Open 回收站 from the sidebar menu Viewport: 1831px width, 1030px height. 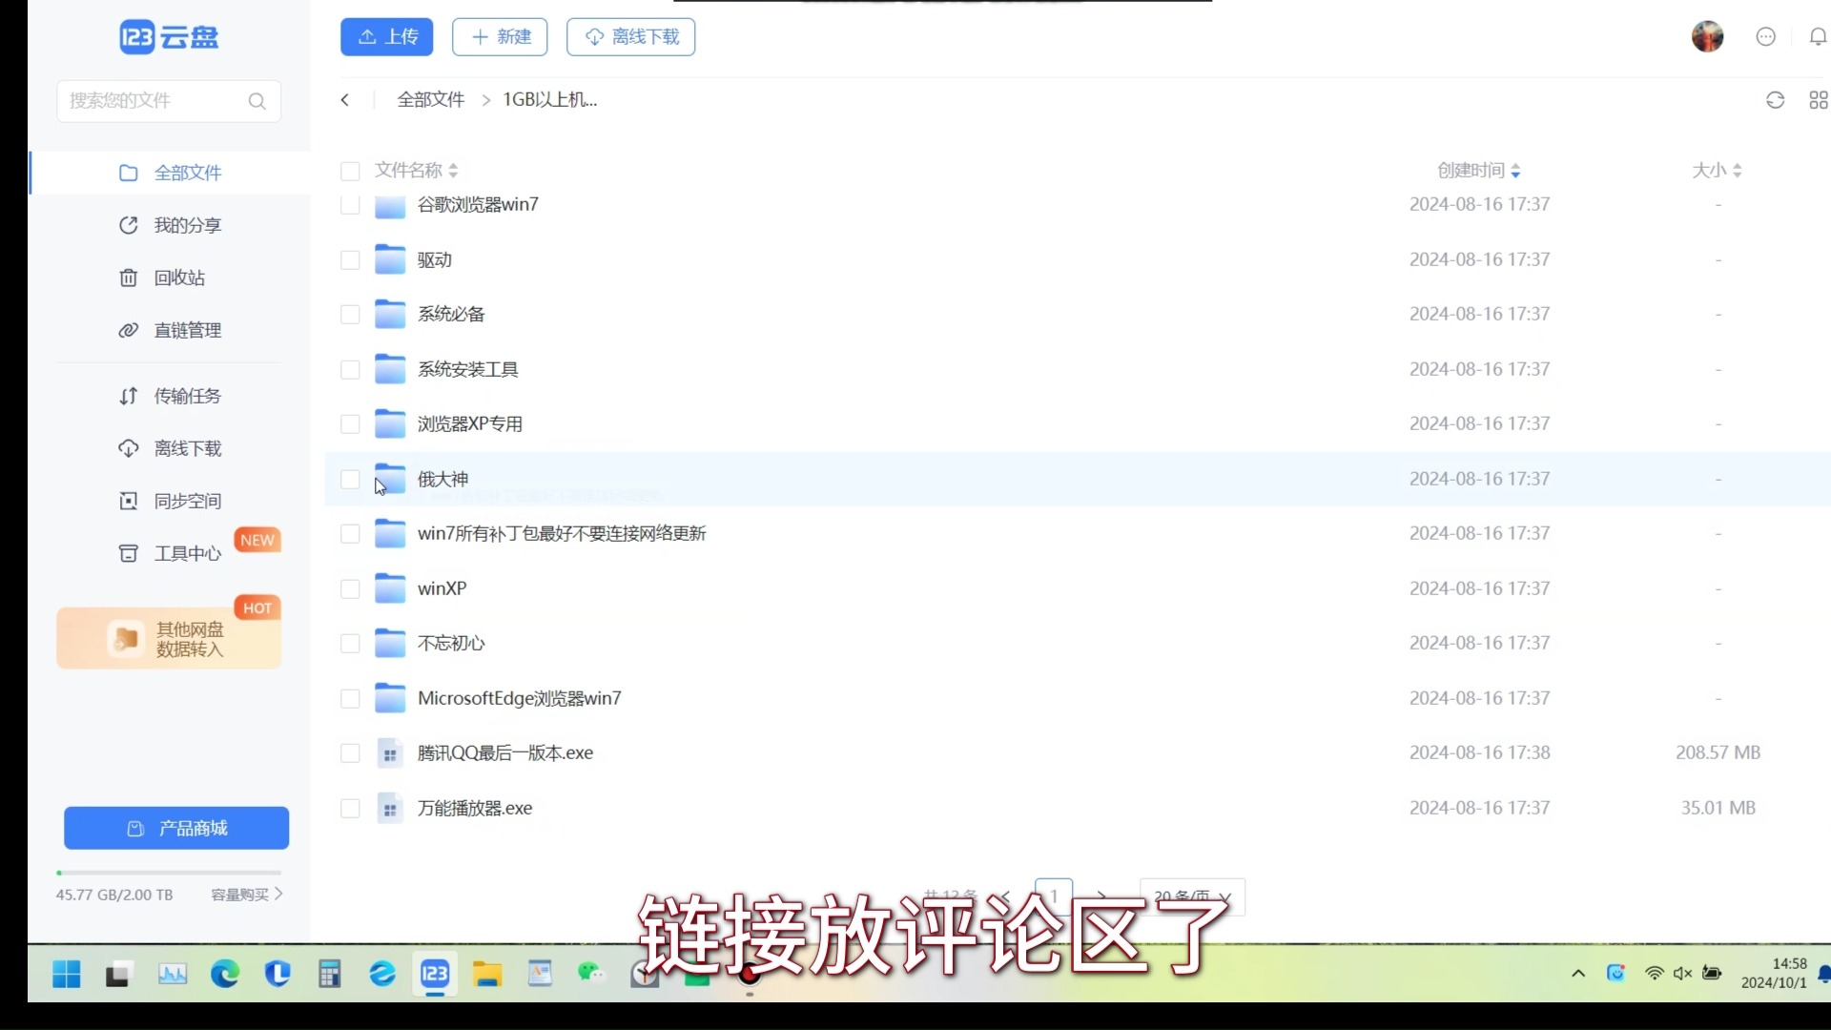(179, 278)
